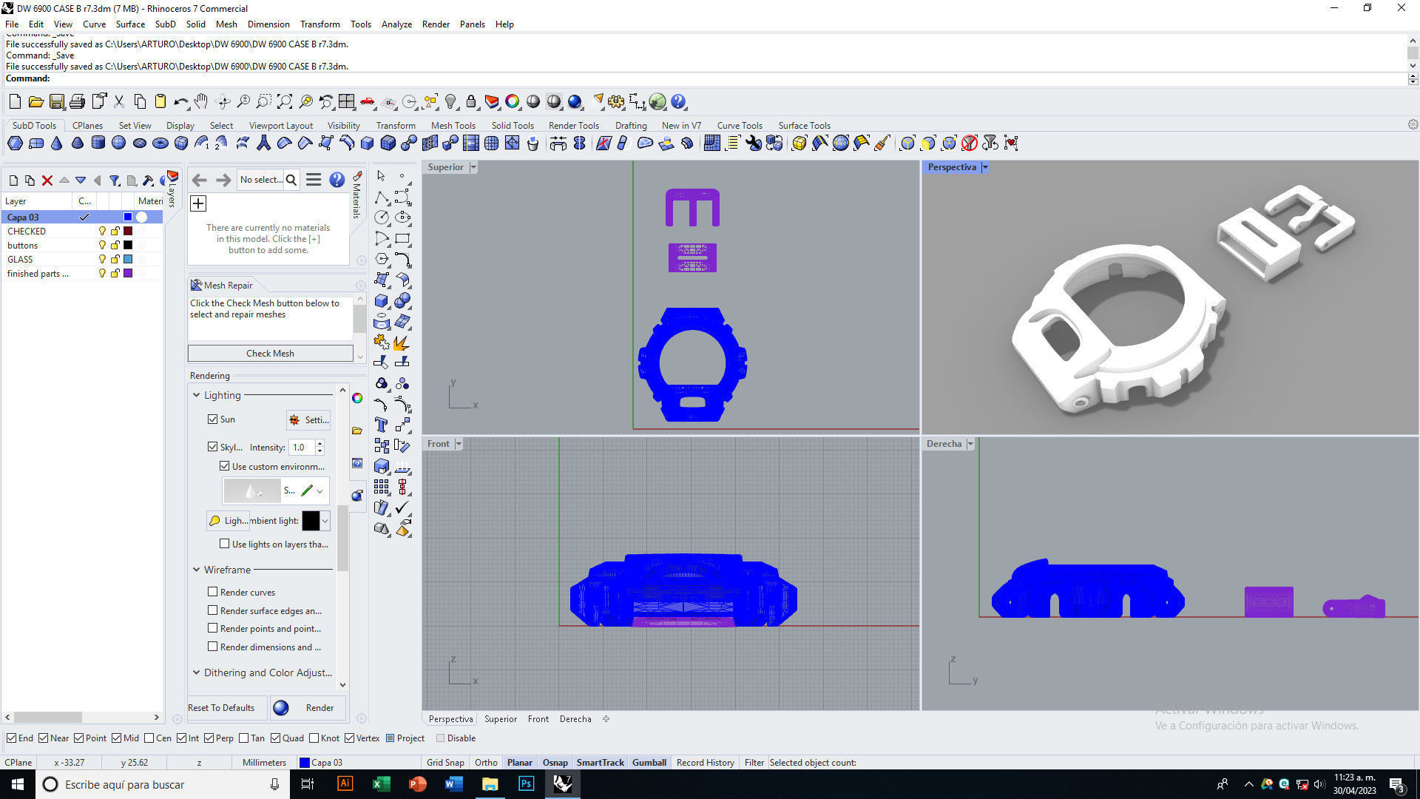Switch to the Render Tools tab
The height and width of the screenshot is (799, 1420).
pos(574,126)
